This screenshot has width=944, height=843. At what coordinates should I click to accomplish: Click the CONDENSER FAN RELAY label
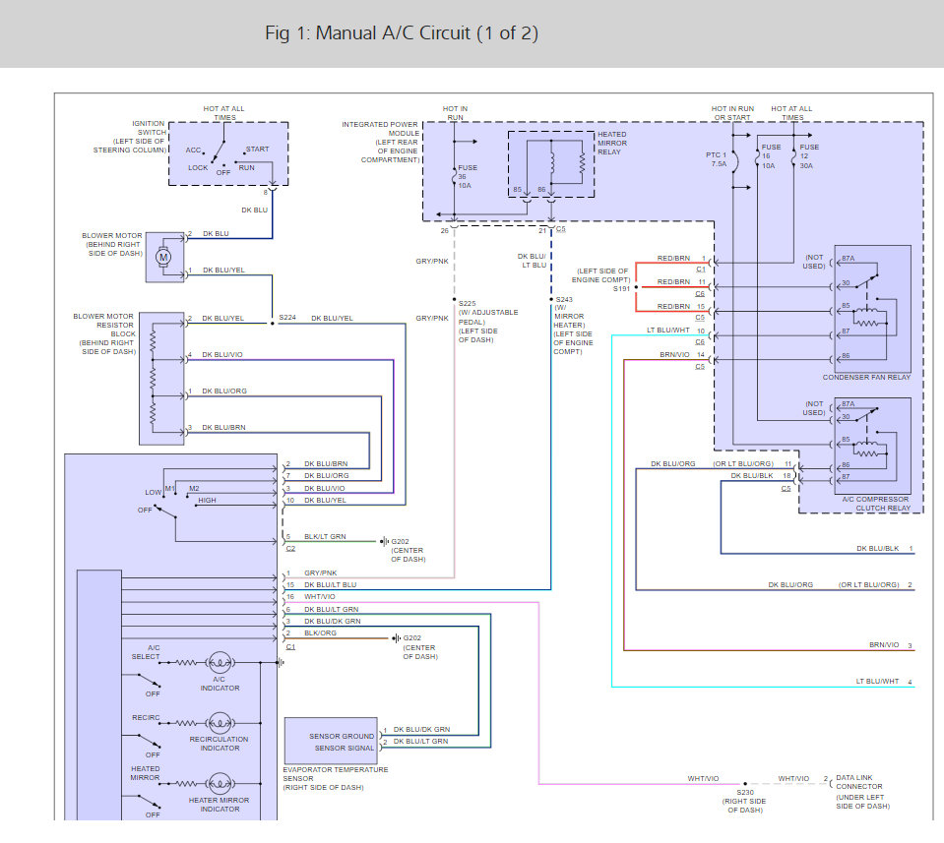866,378
